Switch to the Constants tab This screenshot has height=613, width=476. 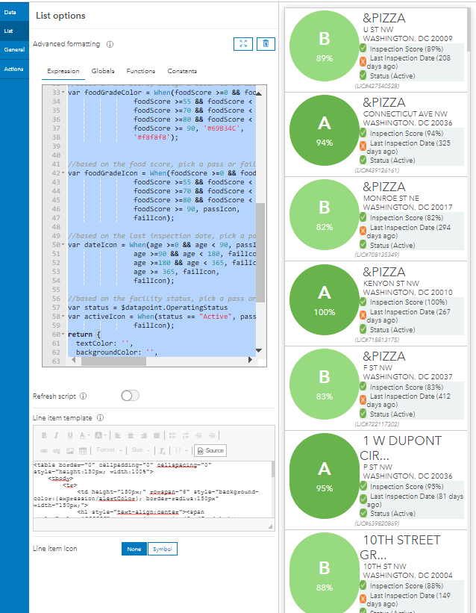point(182,71)
